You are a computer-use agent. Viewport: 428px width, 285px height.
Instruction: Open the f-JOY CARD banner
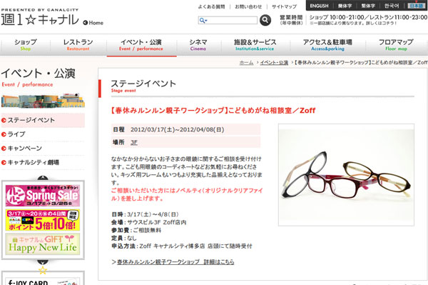(43, 281)
